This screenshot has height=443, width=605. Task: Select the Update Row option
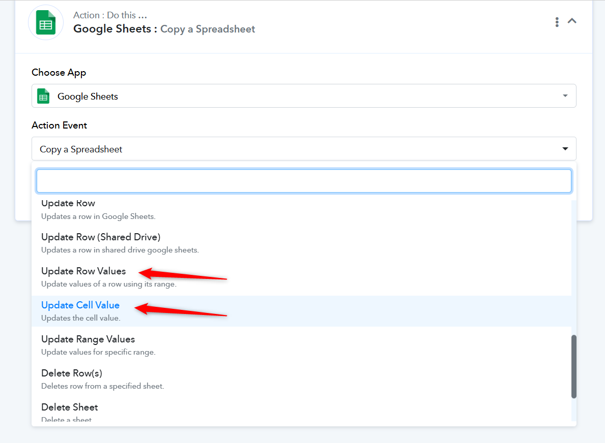coord(301,209)
